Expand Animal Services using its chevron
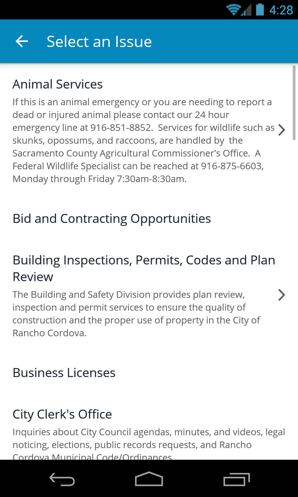The width and height of the screenshot is (298, 497). [282, 130]
